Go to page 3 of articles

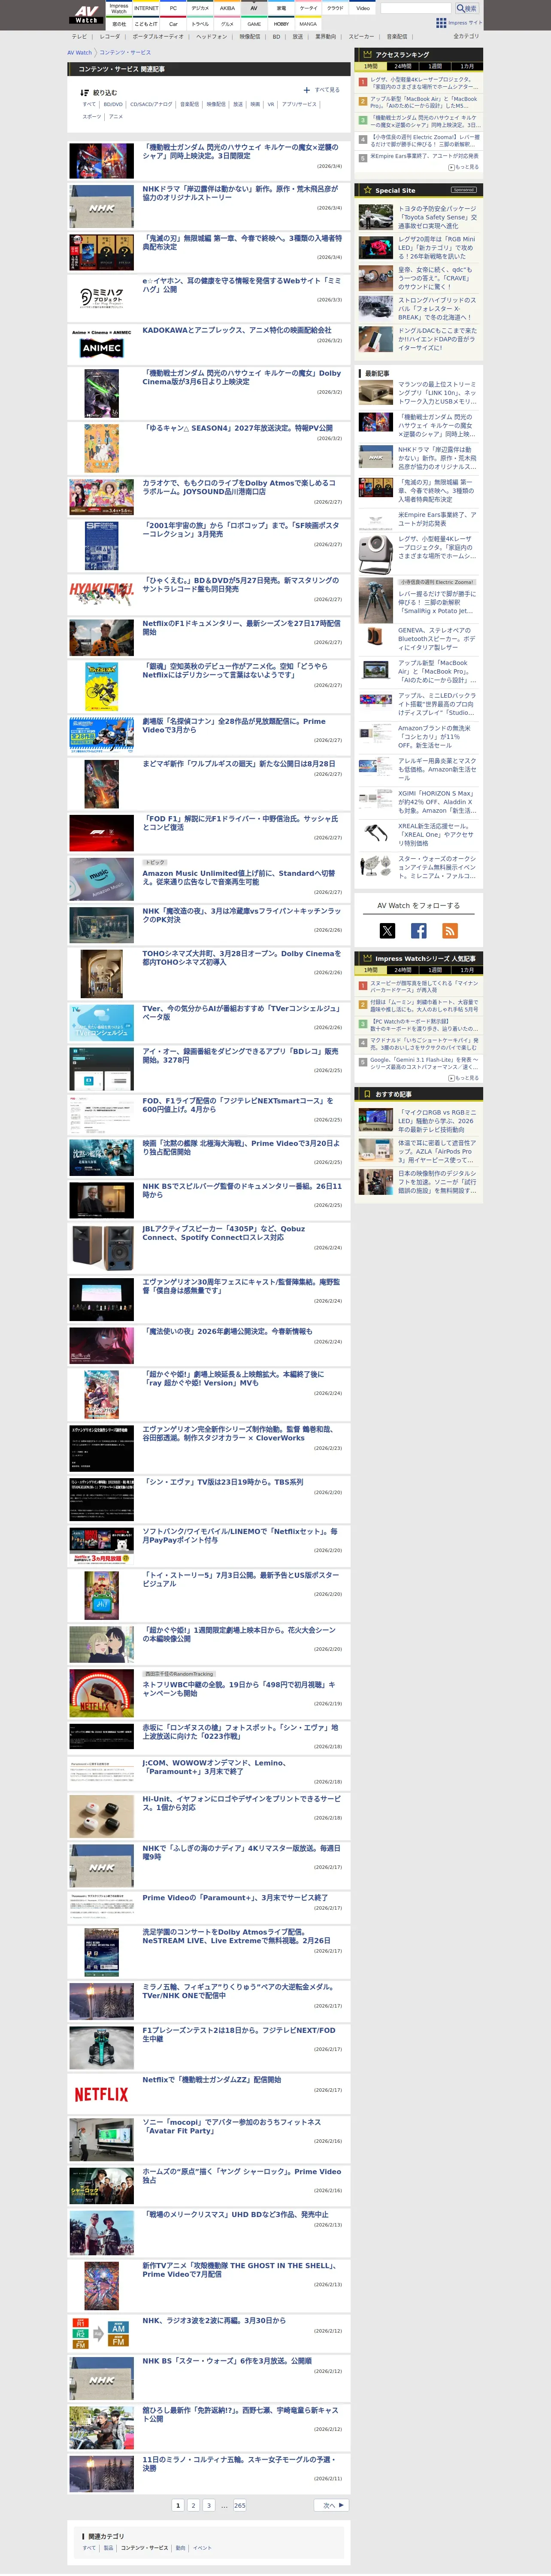tap(209, 2505)
